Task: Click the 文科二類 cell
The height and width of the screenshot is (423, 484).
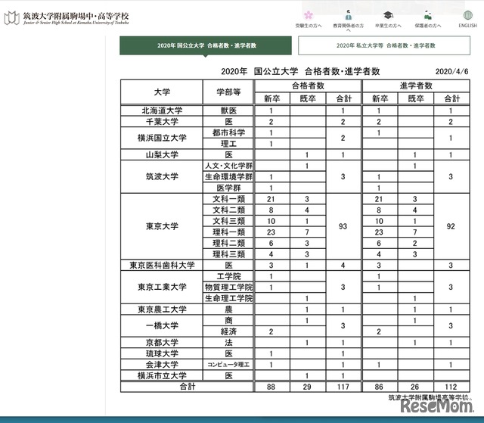Action: [228, 210]
